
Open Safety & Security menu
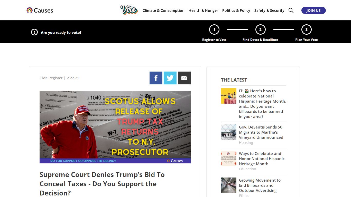pyautogui.click(x=269, y=11)
